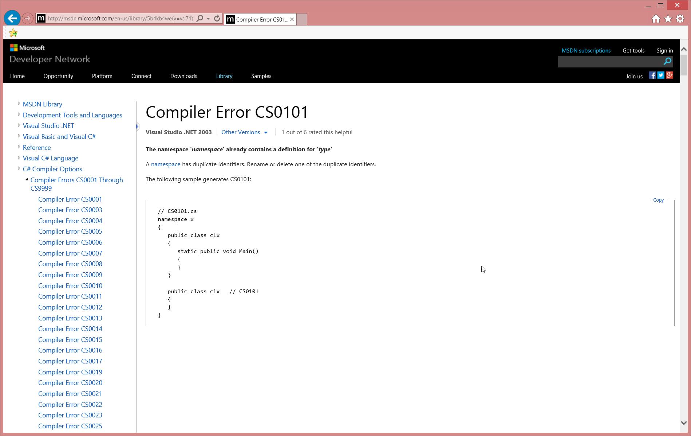691x436 pixels.
Task: Expand the Visual C# Language node
Action: click(19, 157)
